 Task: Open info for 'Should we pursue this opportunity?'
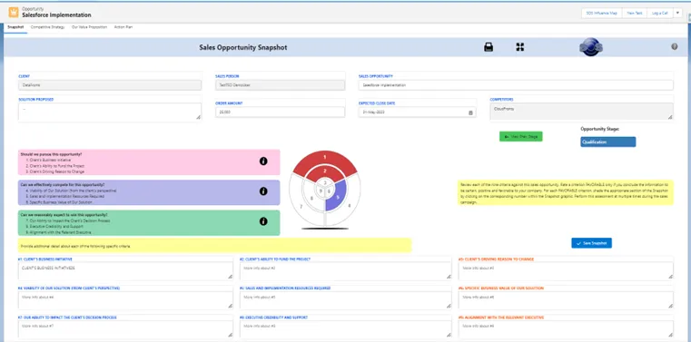point(263,161)
